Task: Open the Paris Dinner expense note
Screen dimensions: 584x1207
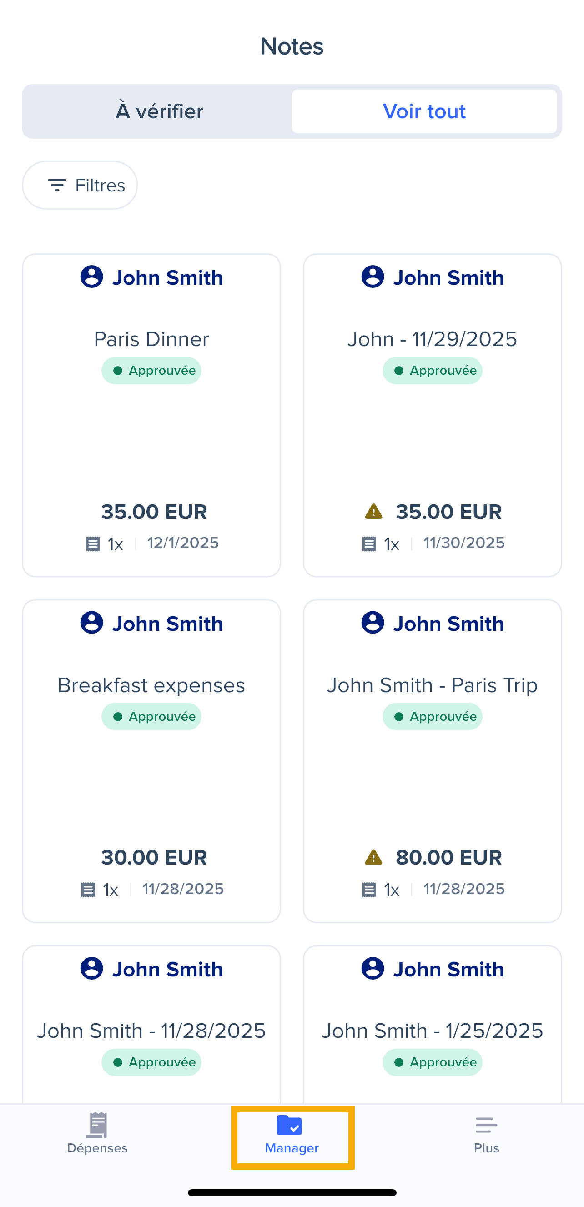Action: click(x=151, y=339)
